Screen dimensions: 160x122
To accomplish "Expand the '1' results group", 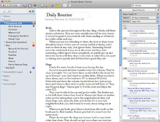I will pyautogui.click(x=124, y=25).
